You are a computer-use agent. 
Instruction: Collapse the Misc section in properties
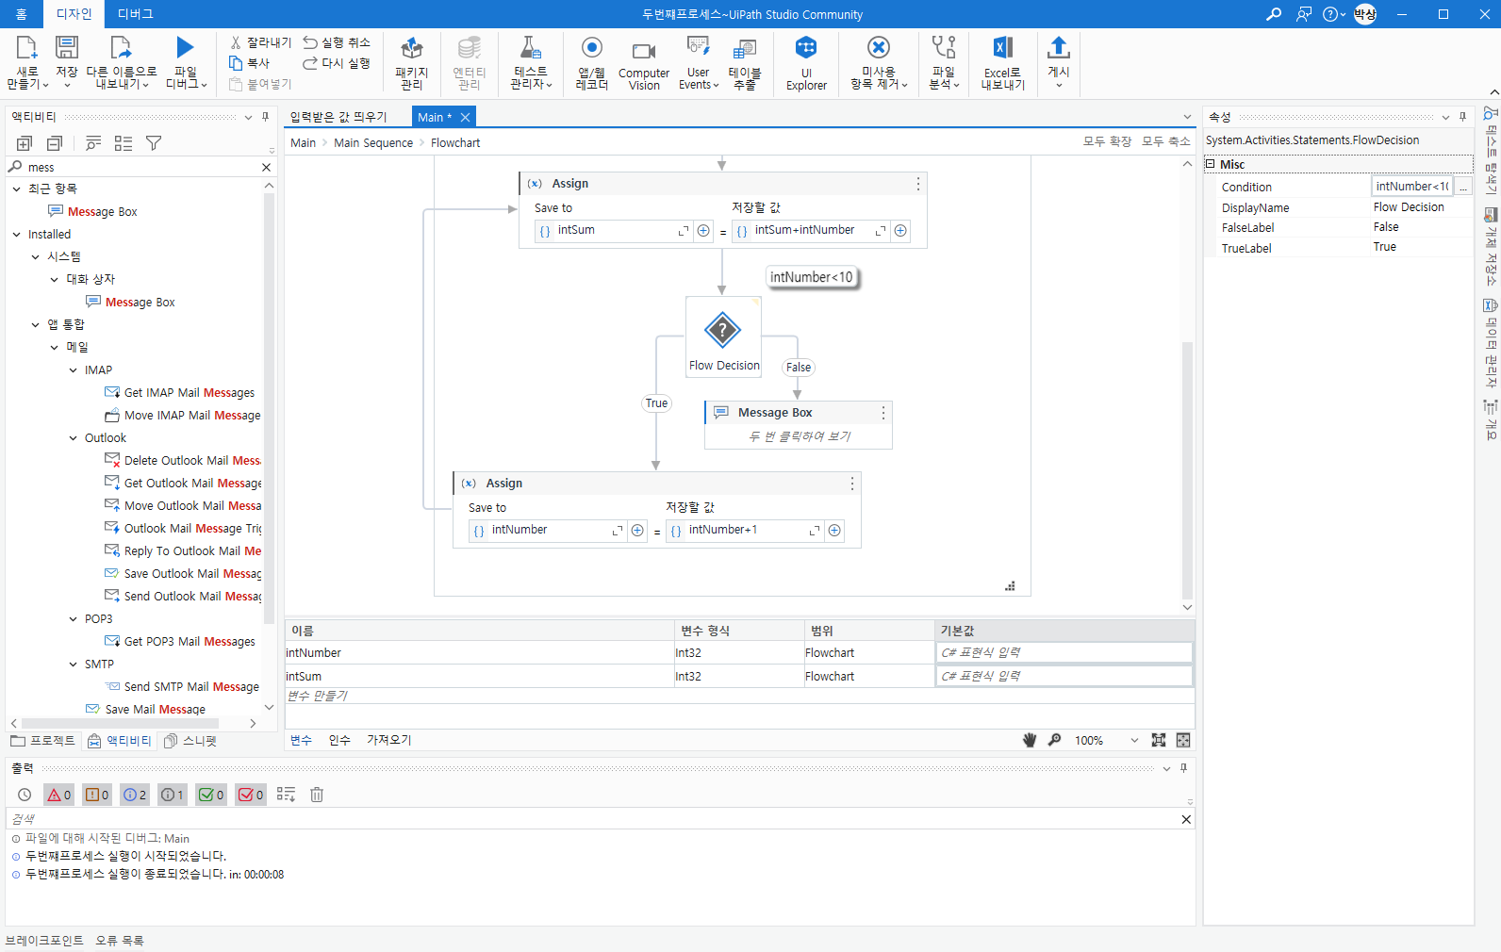click(1210, 164)
